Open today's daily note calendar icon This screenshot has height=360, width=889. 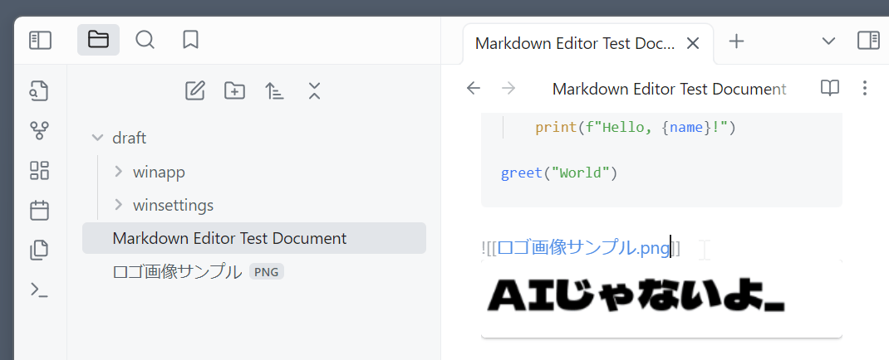[40, 210]
